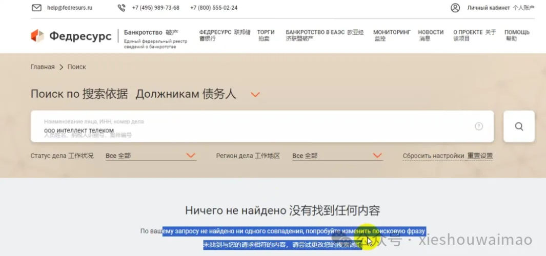Open БАНКРОТСТВО В ЕАЭС menu item

325,35
